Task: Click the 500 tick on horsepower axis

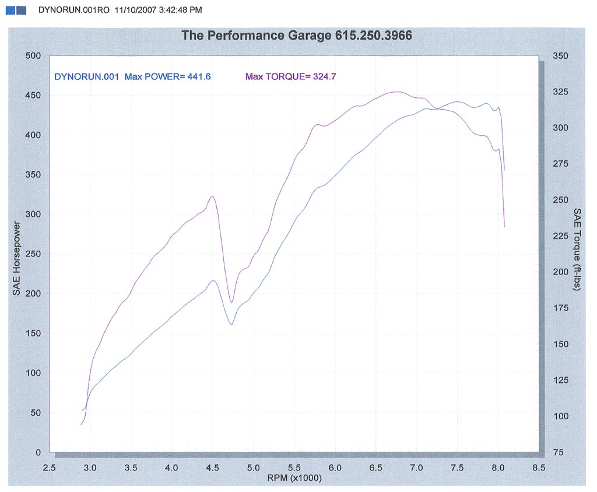Action: [x=34, y=56]
